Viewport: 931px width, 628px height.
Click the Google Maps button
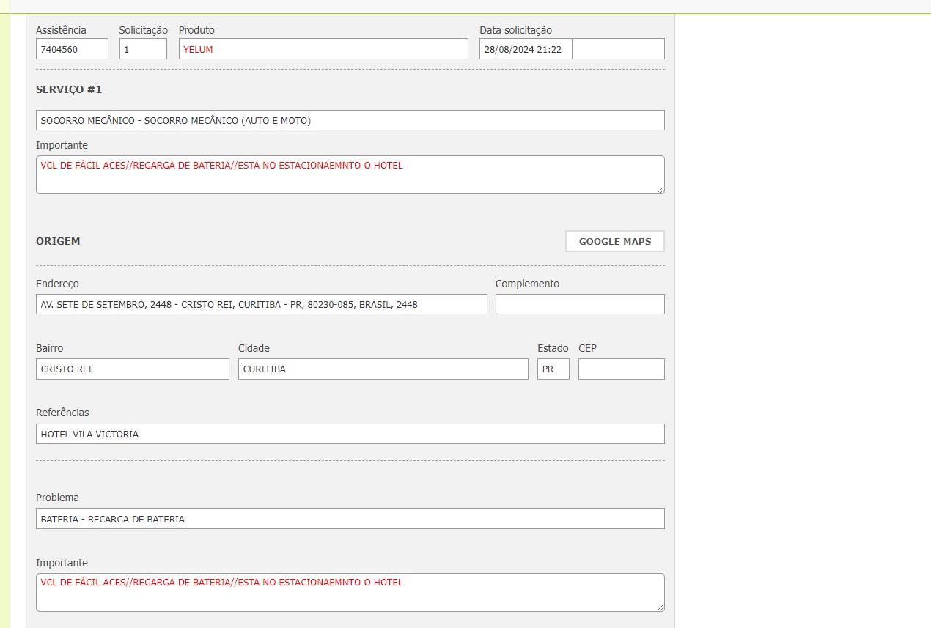coord(614,241)
